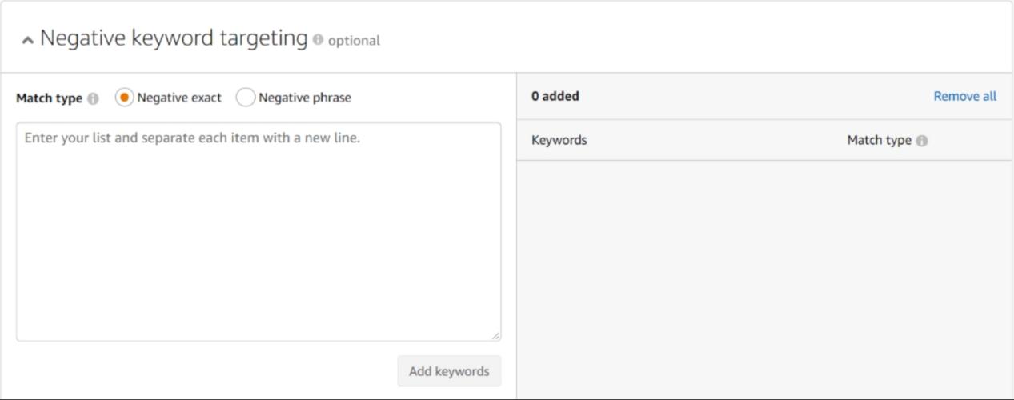The height and width of the screenshot is (400, 1014).
Task: Click info icon beside the section heading
Action: click(x=319, y=40)
